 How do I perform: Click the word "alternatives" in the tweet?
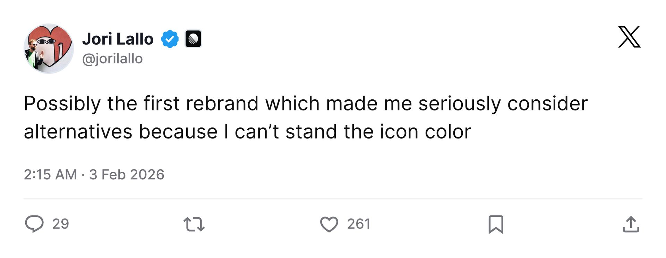tap(78, 132)
